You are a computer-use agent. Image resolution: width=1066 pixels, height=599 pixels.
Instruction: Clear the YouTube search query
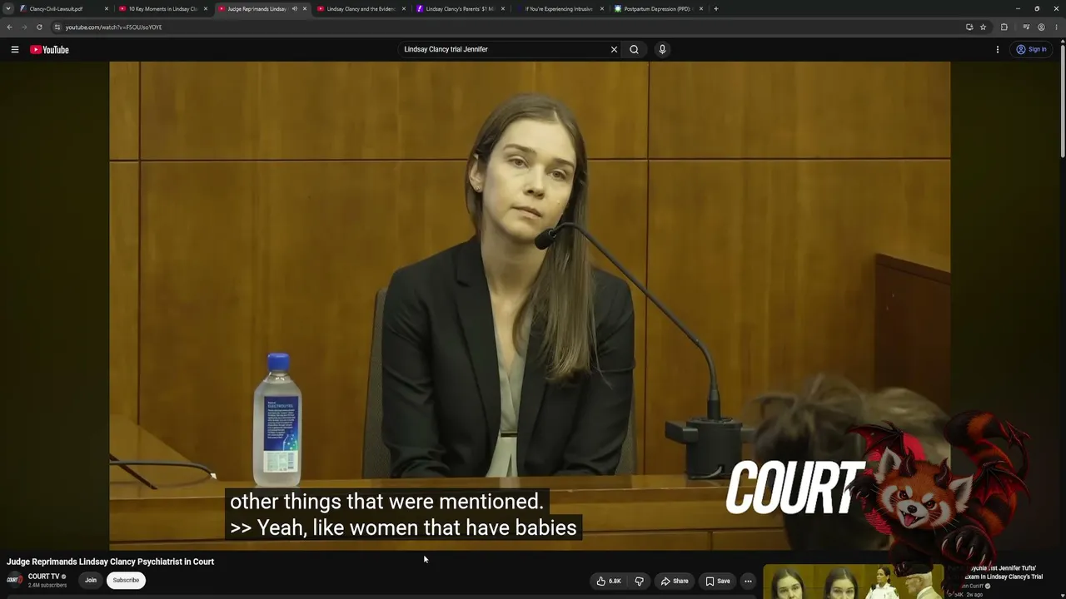pyautogui.click(x=615, y=49)
